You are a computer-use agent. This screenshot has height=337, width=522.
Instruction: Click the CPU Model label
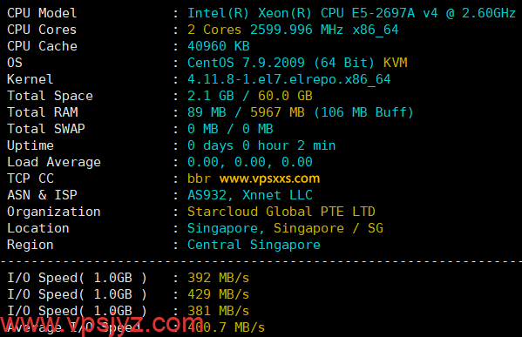tap(42, 13)
